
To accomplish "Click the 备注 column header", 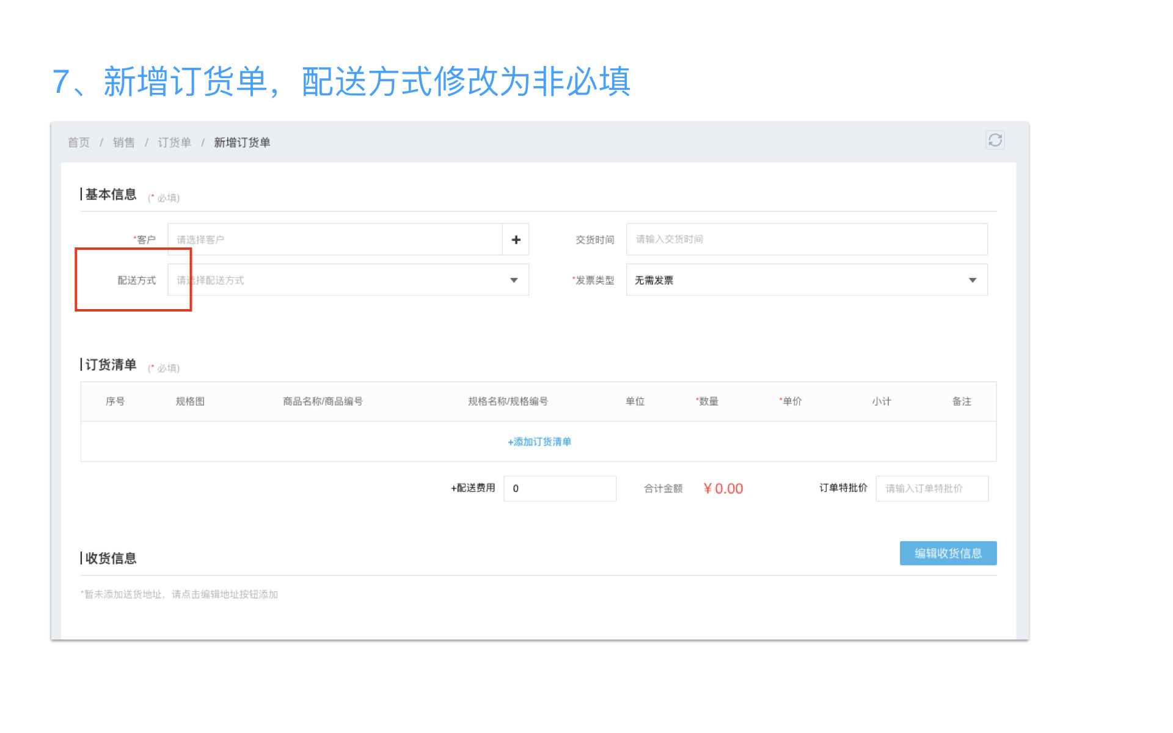I will click(x=961, y=401).
